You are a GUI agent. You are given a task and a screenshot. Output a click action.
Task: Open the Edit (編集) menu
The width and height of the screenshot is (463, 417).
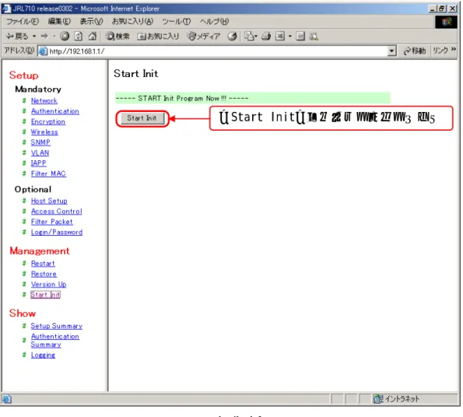(x=59, y=22)
